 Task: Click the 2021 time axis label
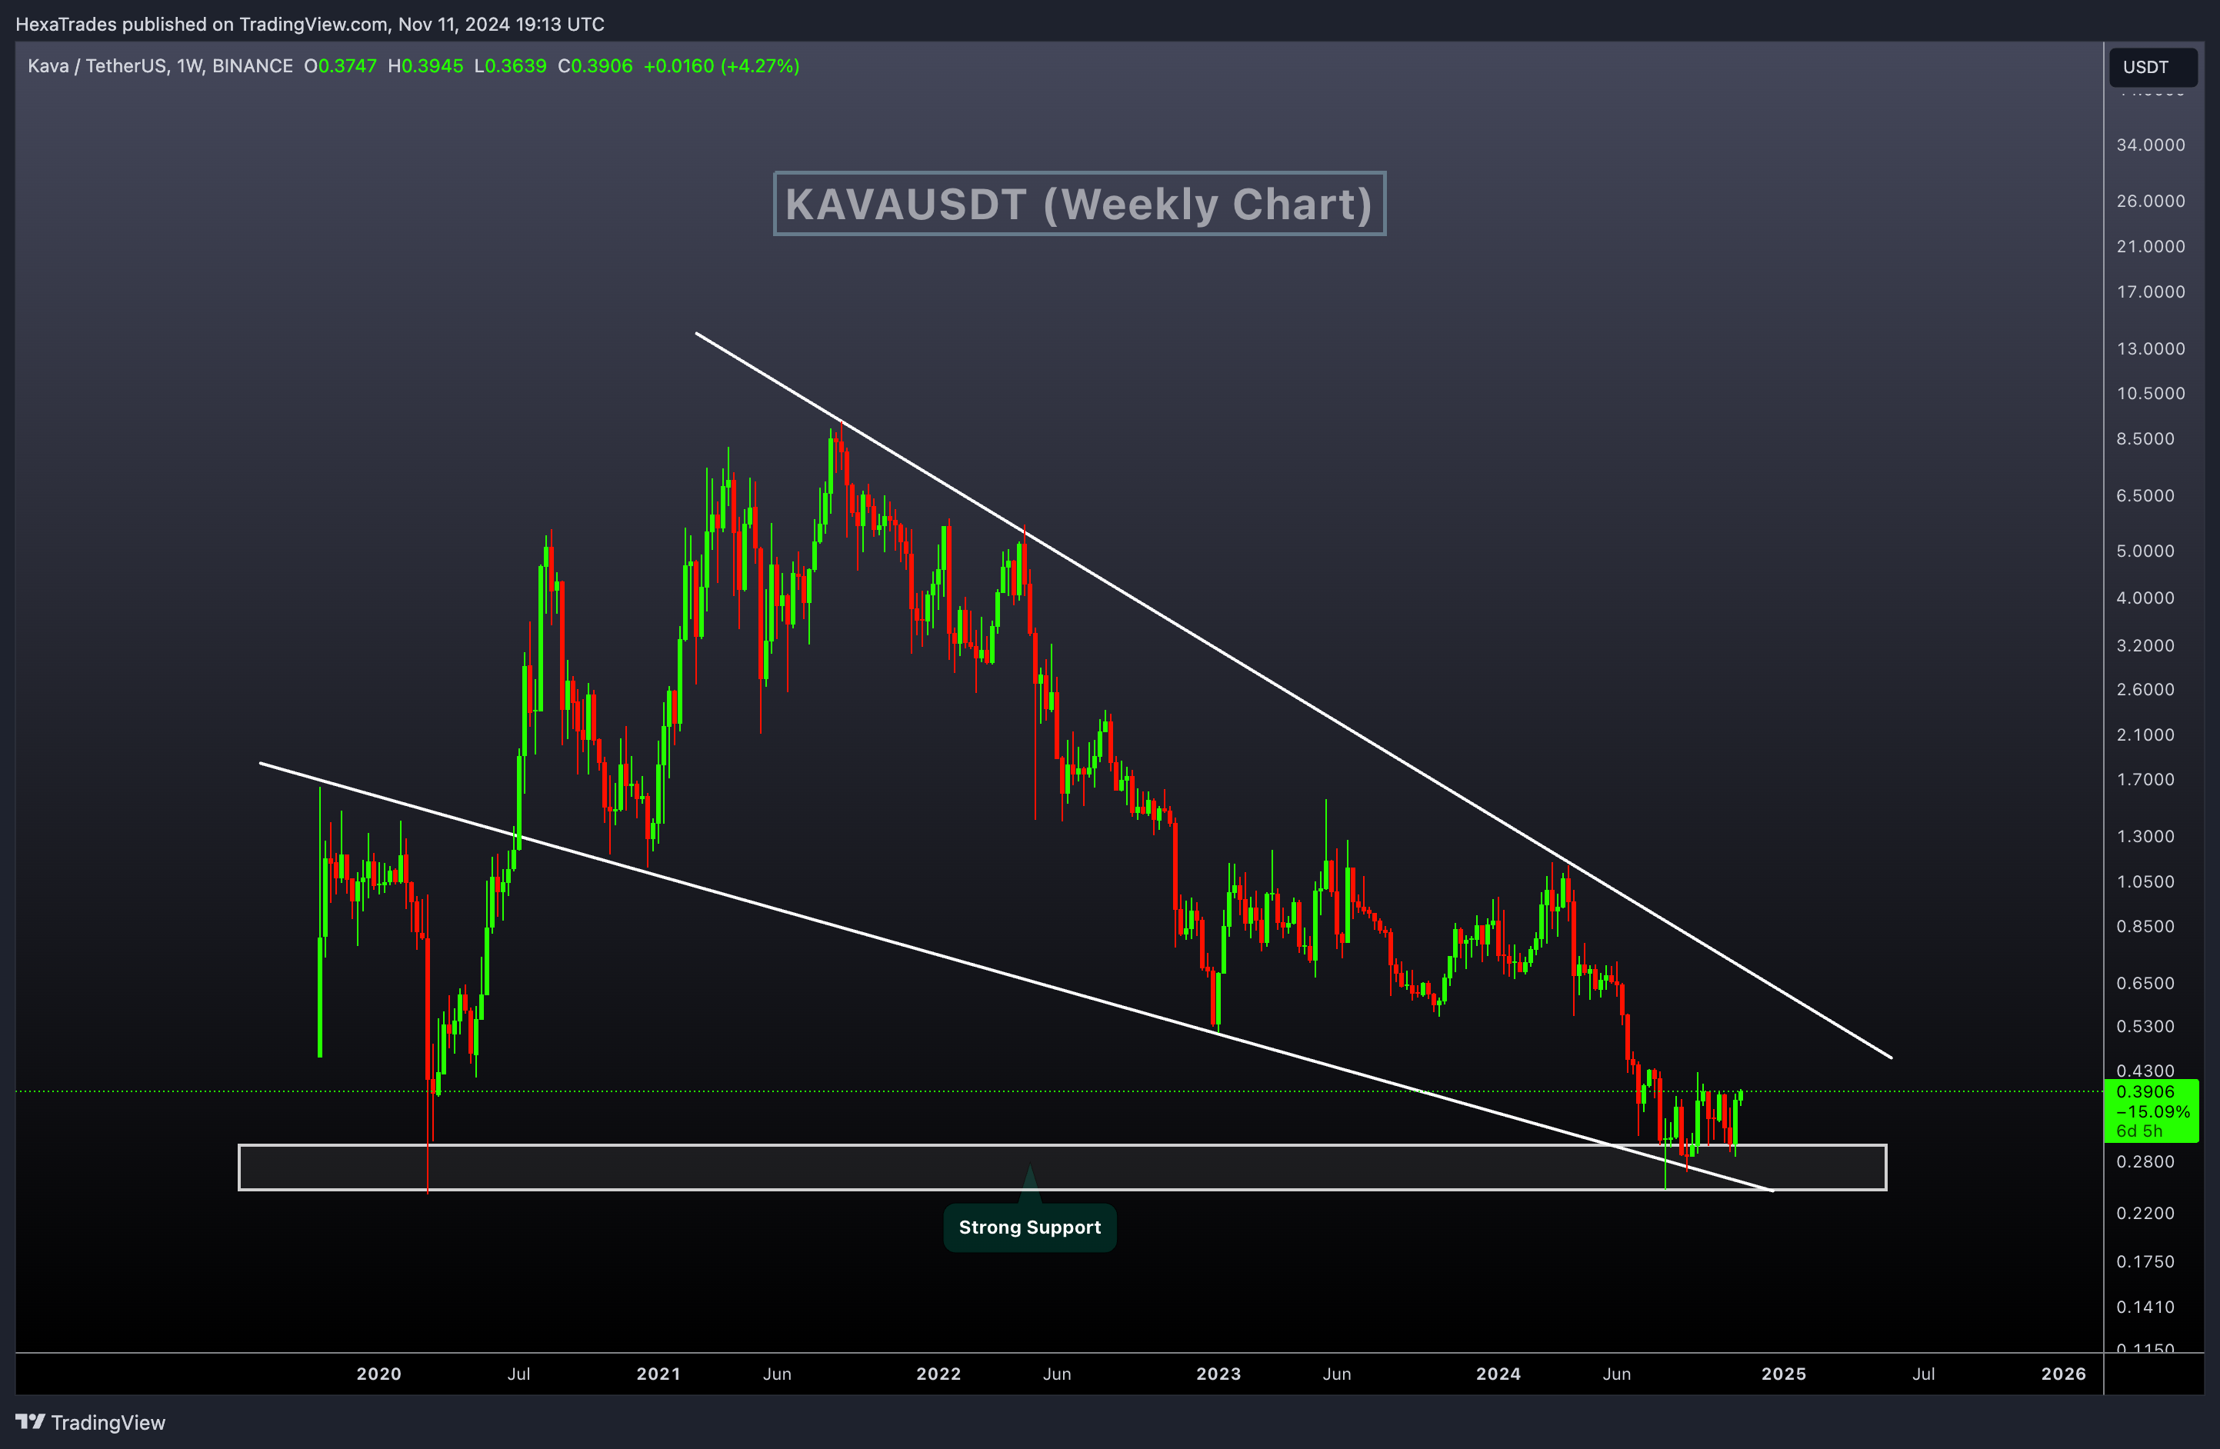coord(658,1374)
